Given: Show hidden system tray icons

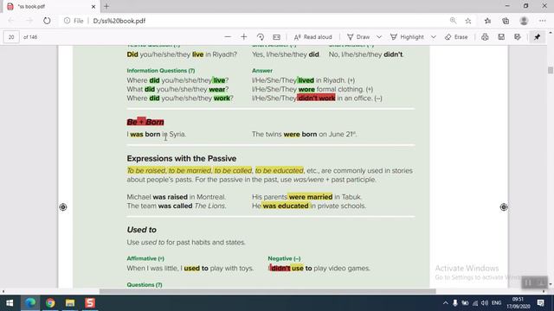Looking at the screenshot, I should pos(445,303).
